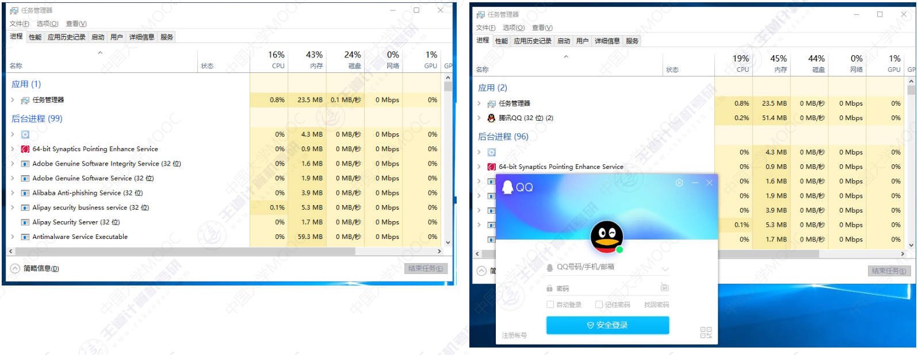This screenshot has height=355, width=918.
Task: Open 服务 tab in left Task Manager
Action: pos(167,37)
